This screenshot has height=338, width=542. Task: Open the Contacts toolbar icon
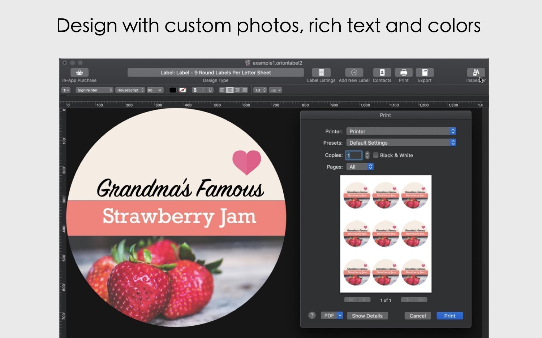[x=382, y=73]
